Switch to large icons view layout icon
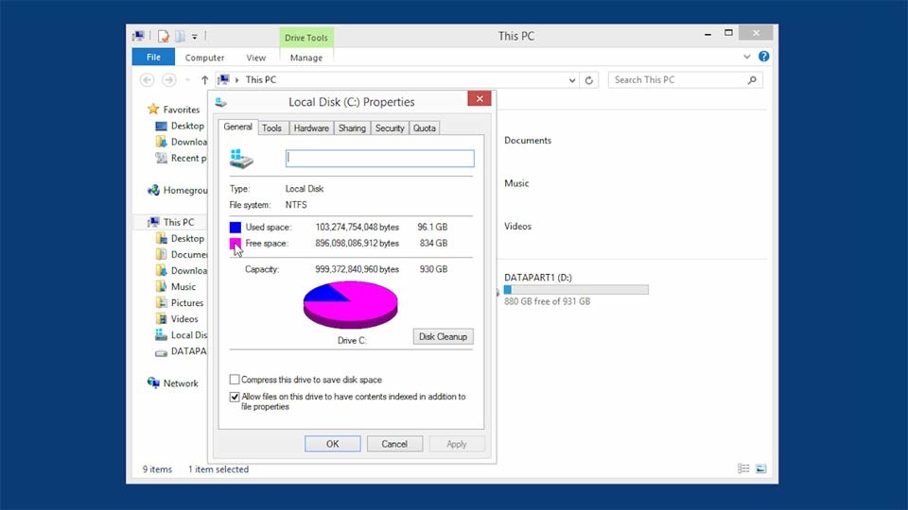This screenshot has width=908, height=510. click(760, 468)
